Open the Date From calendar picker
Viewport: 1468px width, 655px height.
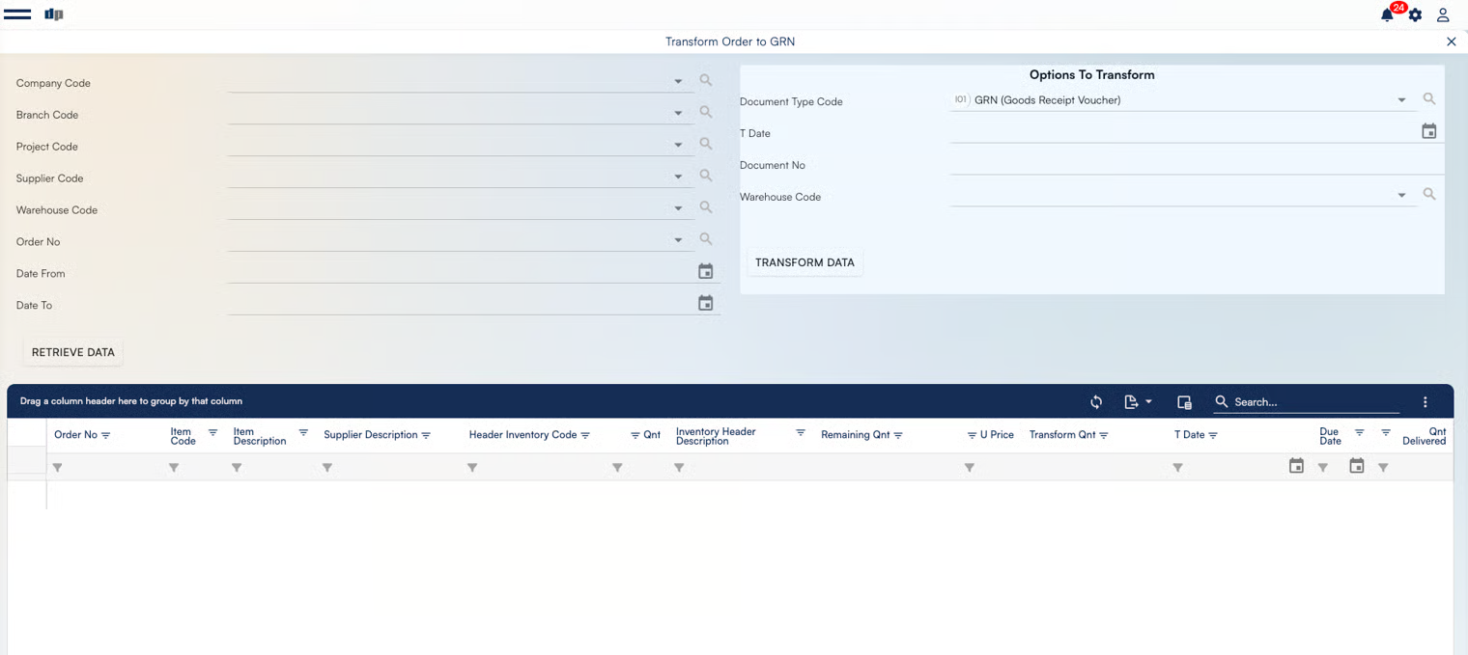point(706,272)
